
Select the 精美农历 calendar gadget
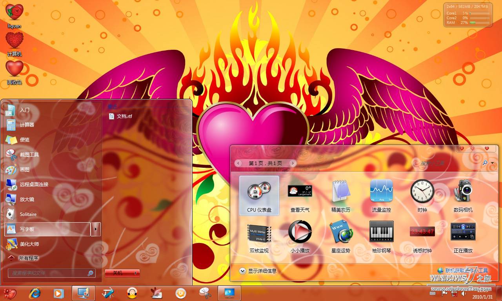point(340,196)
